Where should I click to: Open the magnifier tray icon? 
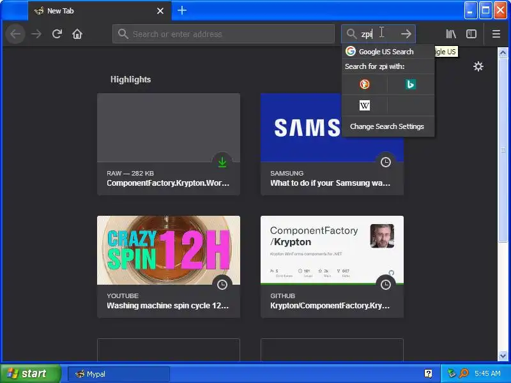[464, 373]
